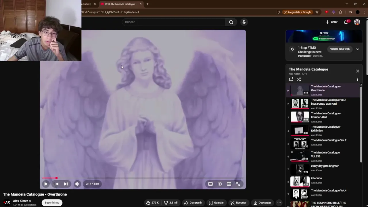
Task: Open Chrome three-dot menu
Action: coord(365,12)
